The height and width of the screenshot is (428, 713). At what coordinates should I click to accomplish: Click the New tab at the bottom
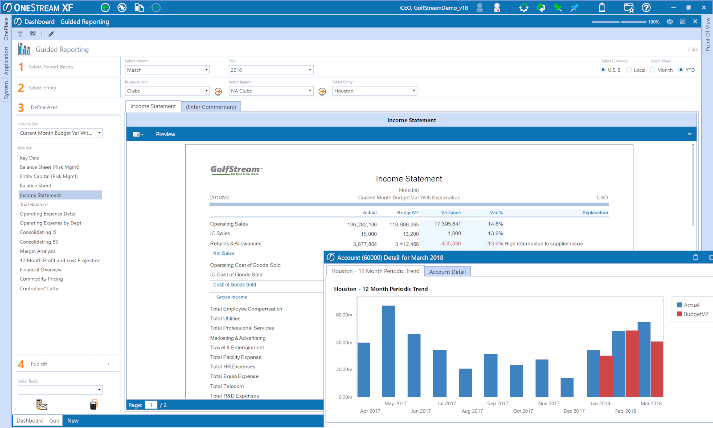click(73, 421)
